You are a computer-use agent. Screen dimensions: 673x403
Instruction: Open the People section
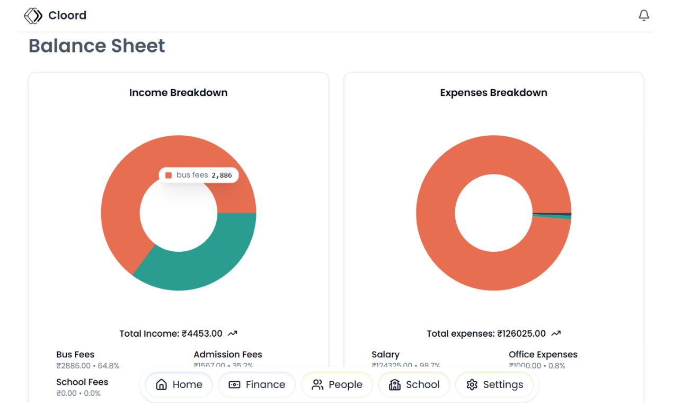click(337, 384)
